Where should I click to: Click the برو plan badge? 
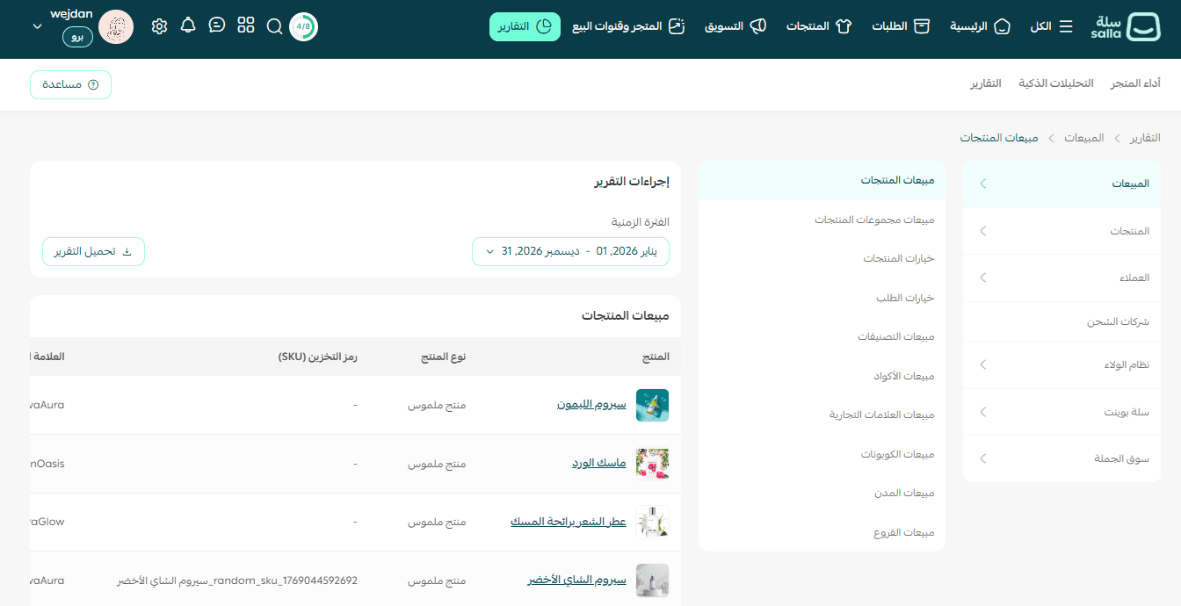coord(77,37)
